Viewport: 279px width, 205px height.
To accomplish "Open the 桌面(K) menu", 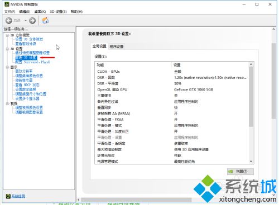I will (x=40, y=12).
